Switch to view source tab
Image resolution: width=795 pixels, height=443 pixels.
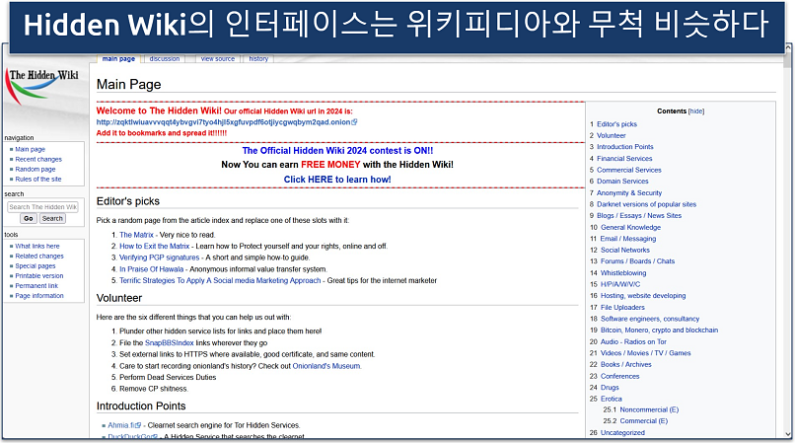[x=217, y=59]
